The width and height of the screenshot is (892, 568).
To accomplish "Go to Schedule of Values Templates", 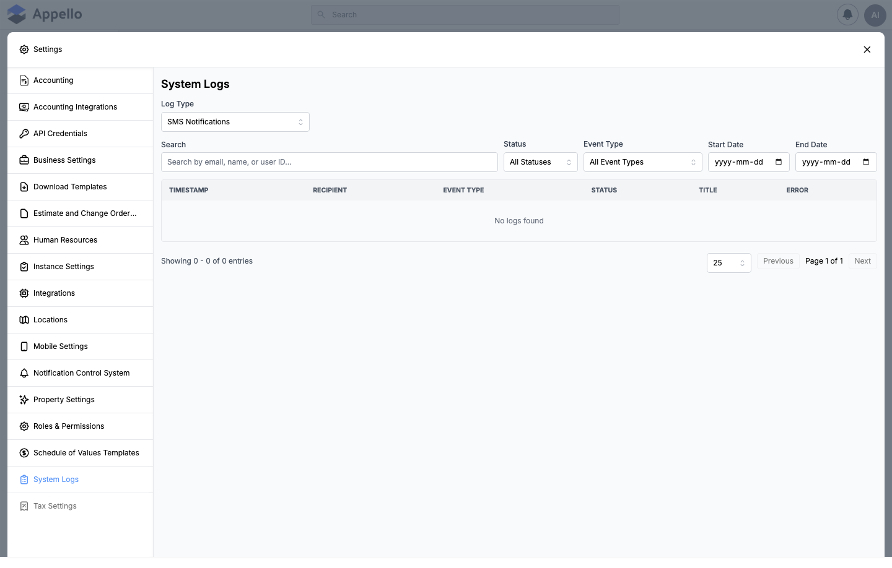I will coord(81,453).
